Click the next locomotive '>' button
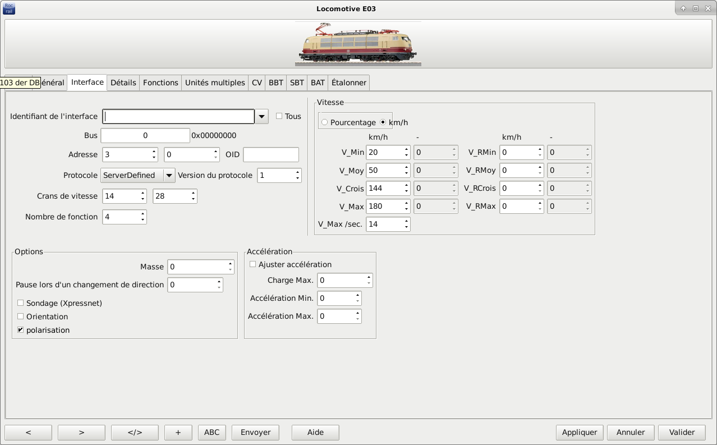 pyautogui.click(x=81, y=432)
